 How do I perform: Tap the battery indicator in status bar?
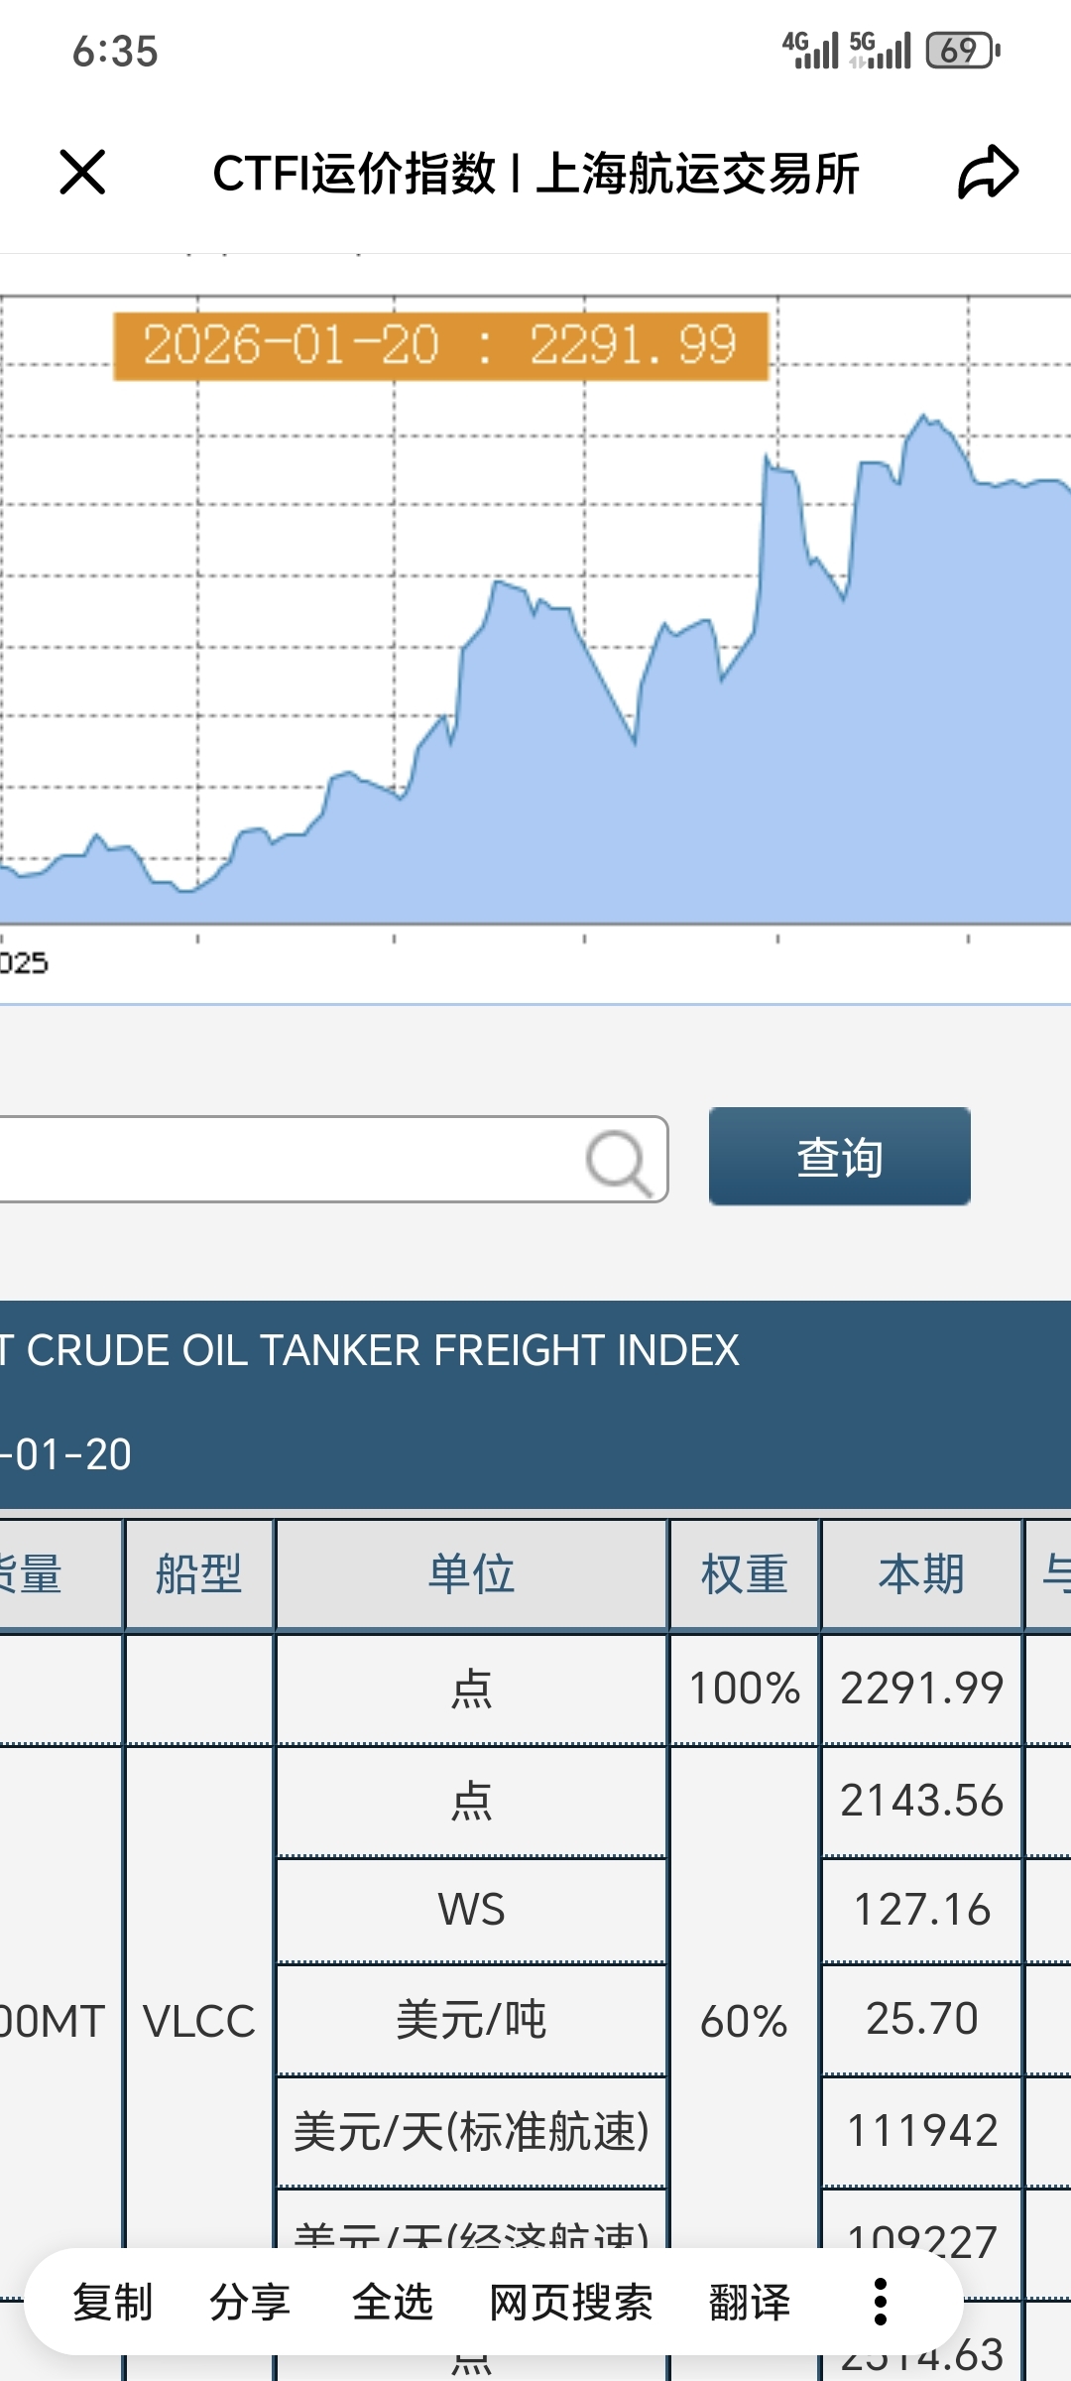pos(962,51)
